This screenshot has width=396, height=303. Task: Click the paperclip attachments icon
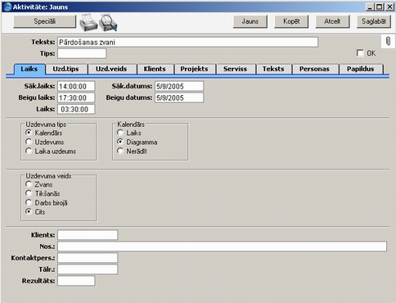[388, 42]
